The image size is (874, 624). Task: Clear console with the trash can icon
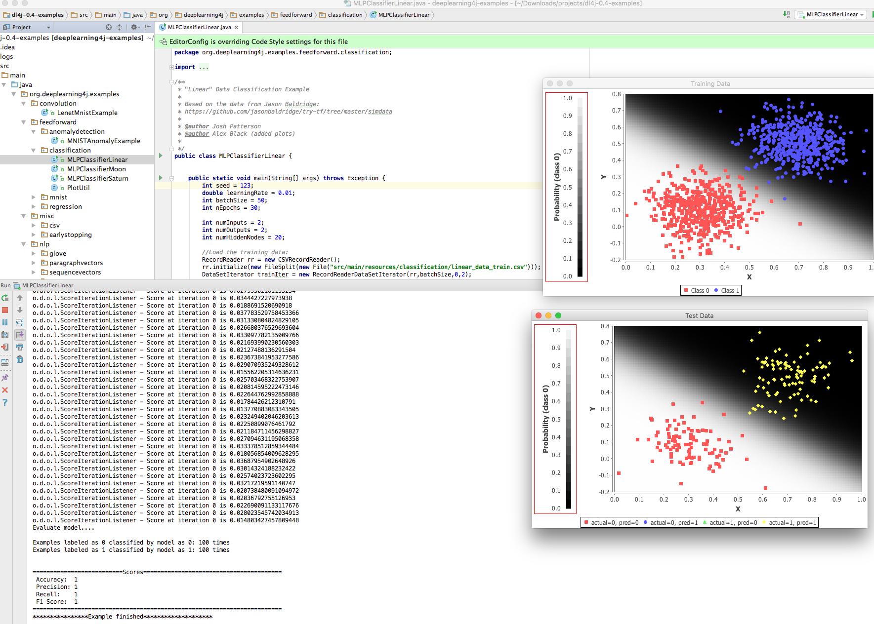20,359
